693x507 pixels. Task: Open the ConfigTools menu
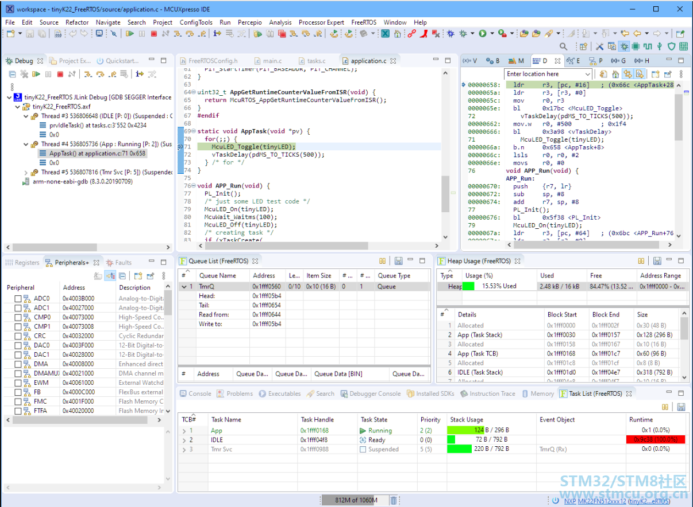[x=196, y=22]
